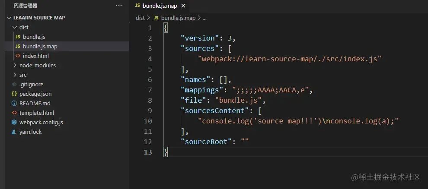Collapse the dist folder chevron
Viewport: 428px width, 189px height.
15,27
